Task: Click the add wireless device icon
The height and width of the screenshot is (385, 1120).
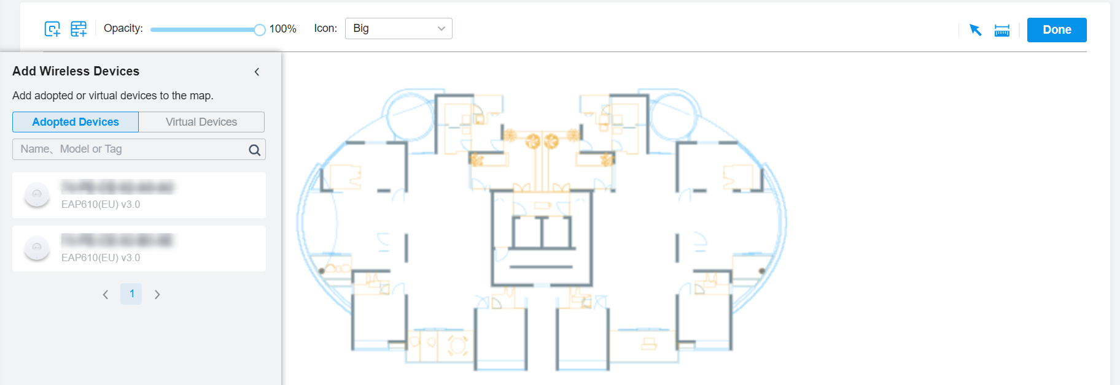Action: point(52,29)
